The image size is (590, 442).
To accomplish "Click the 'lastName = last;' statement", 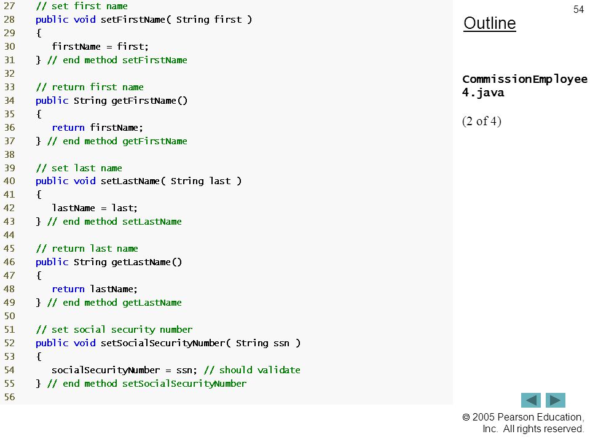I will tap(95, 208).
